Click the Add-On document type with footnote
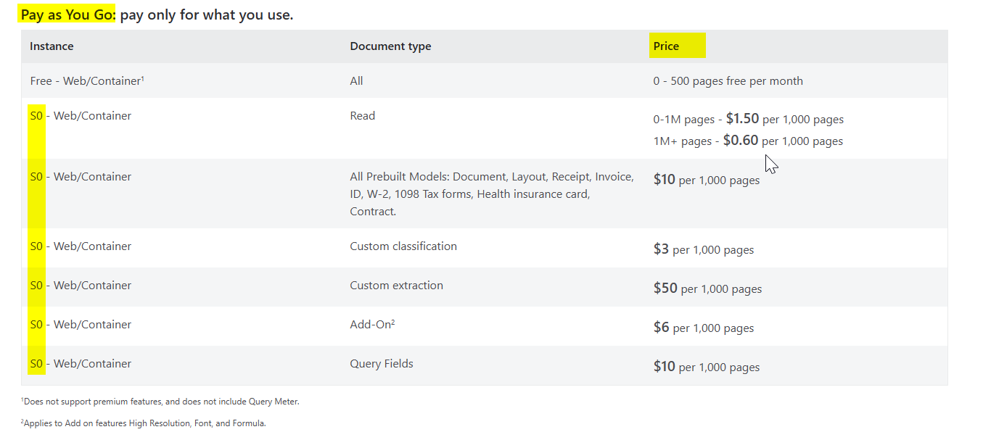The height and width of the screenshot is (432, 991). point(372,325)
